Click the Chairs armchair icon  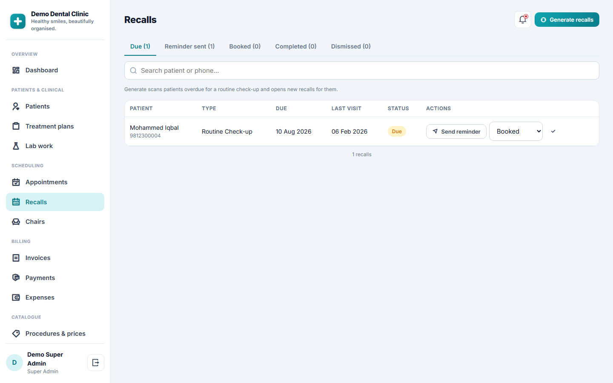coord(16,222)
